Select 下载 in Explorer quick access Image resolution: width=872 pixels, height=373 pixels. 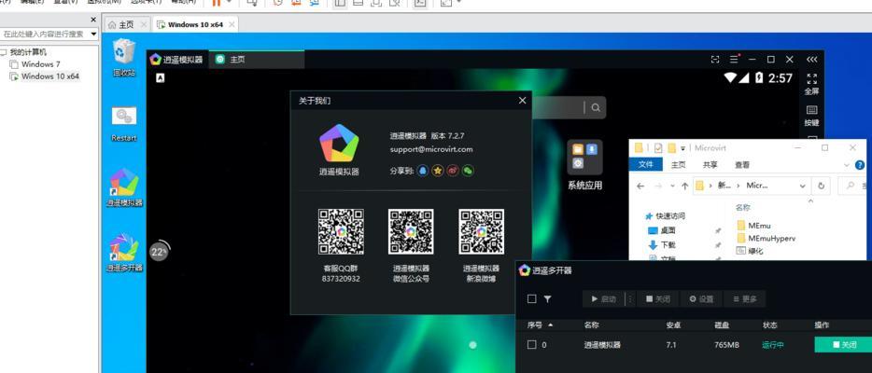tap(662, 244)
